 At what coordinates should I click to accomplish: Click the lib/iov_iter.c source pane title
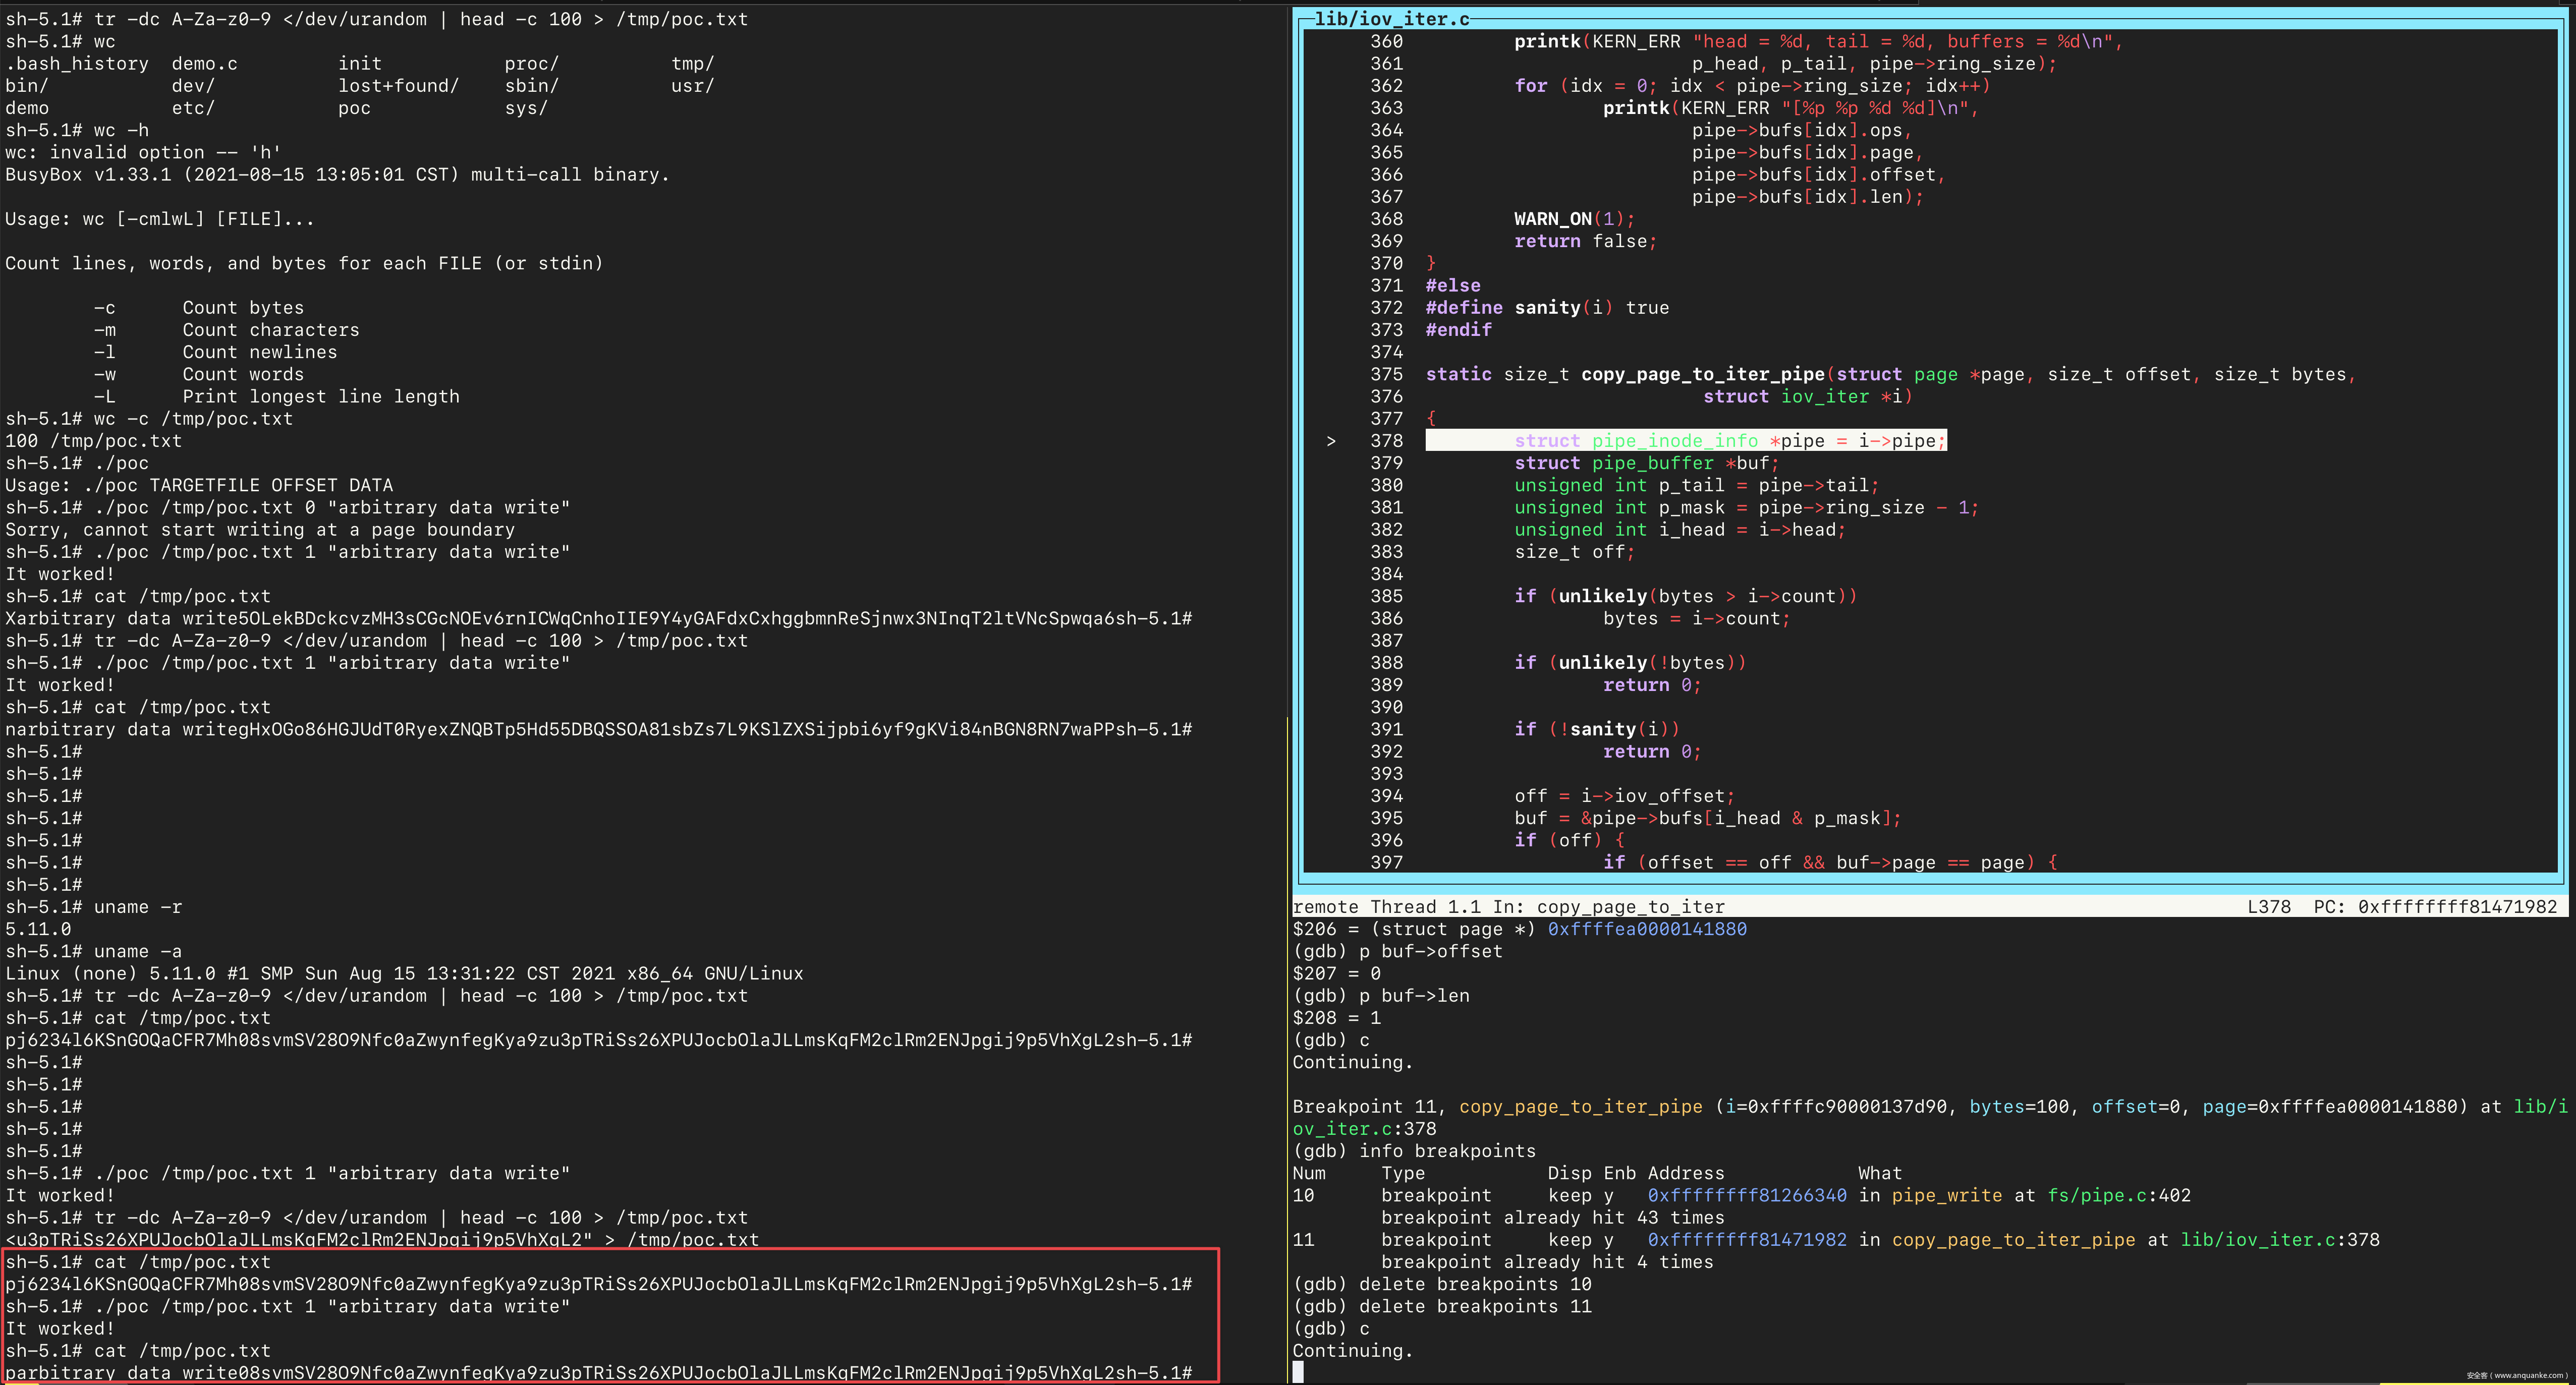coord(1391,19)
